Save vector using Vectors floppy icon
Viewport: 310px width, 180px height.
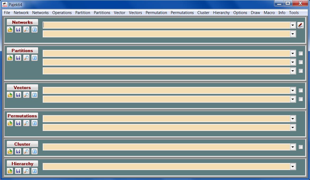click(x=18, y=95)
